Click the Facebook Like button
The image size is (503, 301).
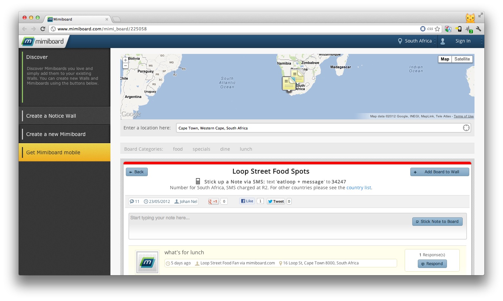(x=247, y=201)
